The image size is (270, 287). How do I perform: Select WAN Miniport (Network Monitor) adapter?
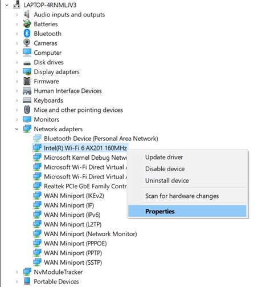[x=91, y=234]
